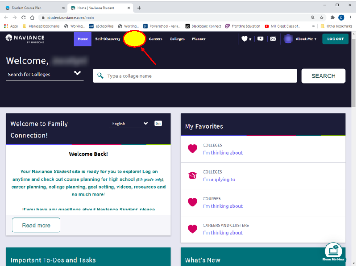Open the envelope inbox icon in the header
This screenshot has height=268, width=357.
(273, 39)
